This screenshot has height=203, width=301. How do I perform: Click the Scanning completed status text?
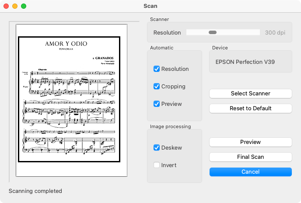pos(35,191)
